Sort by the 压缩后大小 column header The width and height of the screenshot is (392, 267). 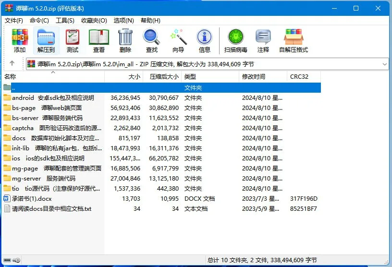pos(162,76)
